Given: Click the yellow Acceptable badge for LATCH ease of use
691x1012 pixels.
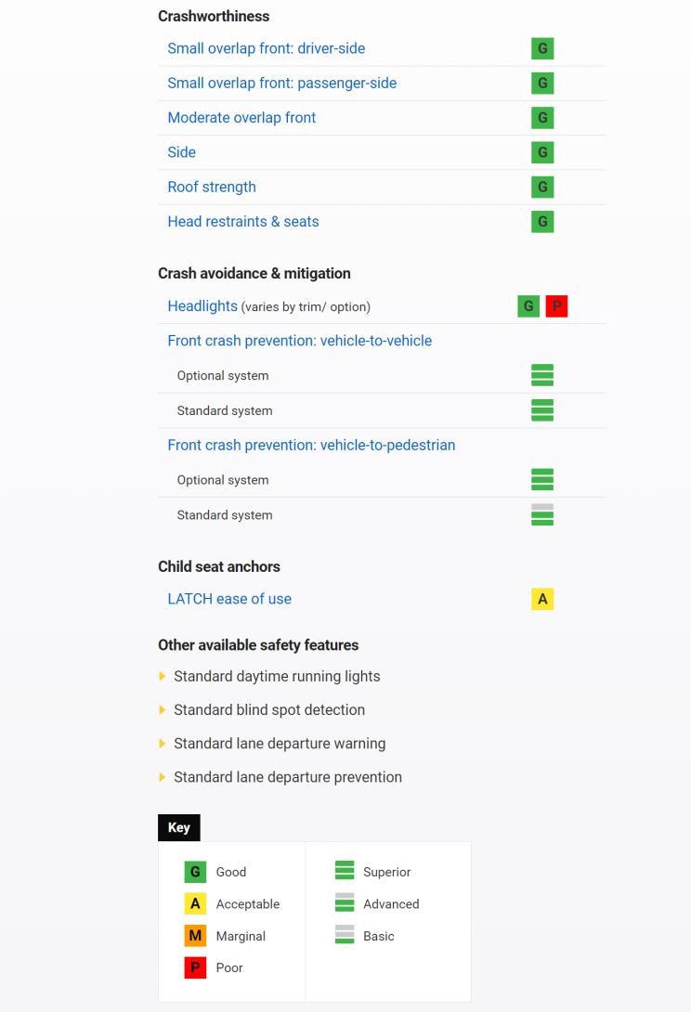Looking at the screenshot, I should (x=542, y=599).
